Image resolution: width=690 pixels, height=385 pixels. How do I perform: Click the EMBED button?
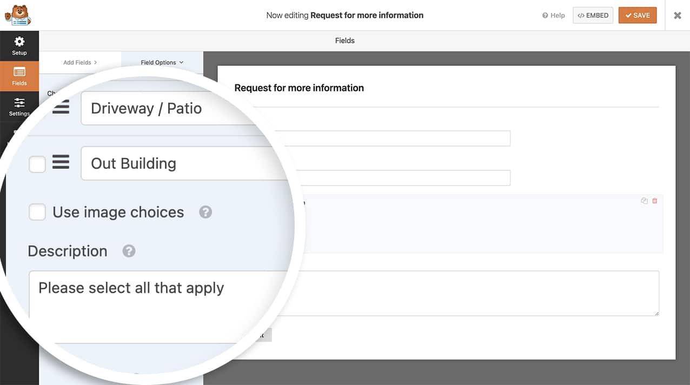pyautogui.click(x=593, y=15)
